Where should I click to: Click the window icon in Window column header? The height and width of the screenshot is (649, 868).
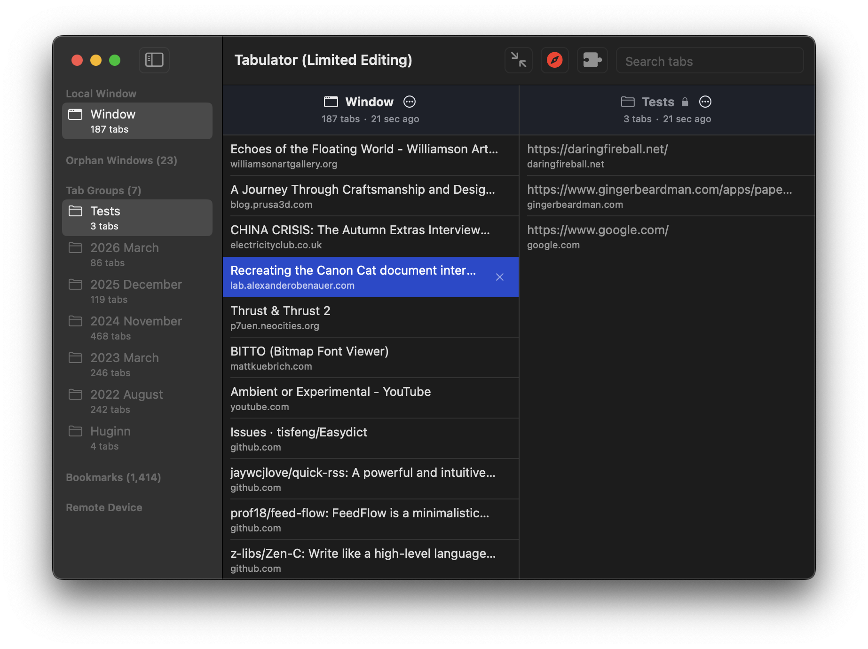pos(331,102)
